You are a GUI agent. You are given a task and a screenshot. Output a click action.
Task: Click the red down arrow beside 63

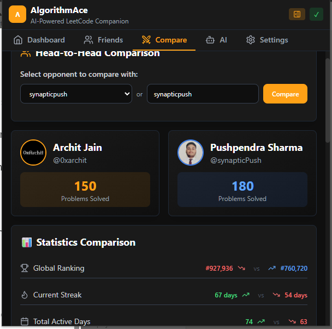point(292,321)
